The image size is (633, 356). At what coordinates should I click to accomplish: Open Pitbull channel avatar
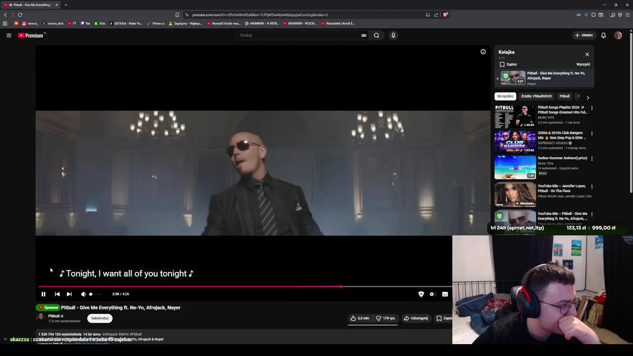41,318
